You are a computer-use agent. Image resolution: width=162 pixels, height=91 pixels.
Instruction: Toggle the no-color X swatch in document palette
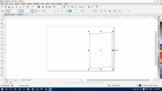click(x=11, y=82)
